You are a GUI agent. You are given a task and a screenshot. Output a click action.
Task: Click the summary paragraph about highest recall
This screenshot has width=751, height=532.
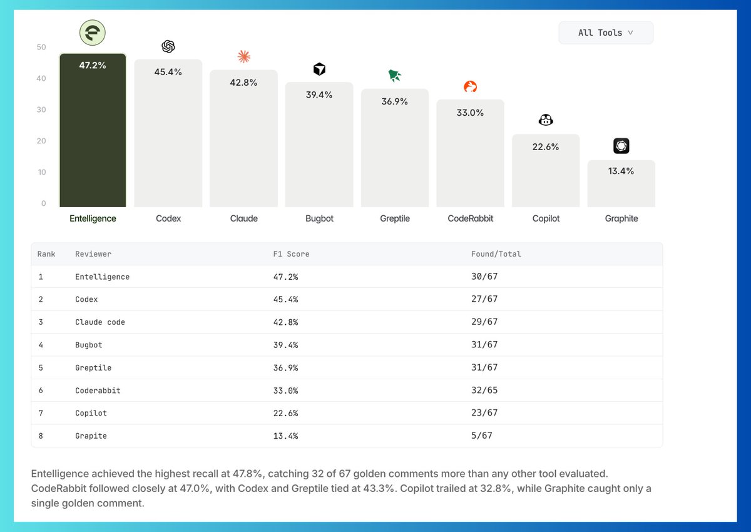[x=341, y=488]
